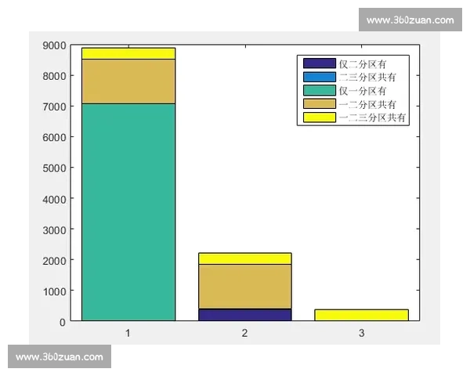Click the x-axis tick label 1
The image size is (470, 376).
tap(128, 333)
